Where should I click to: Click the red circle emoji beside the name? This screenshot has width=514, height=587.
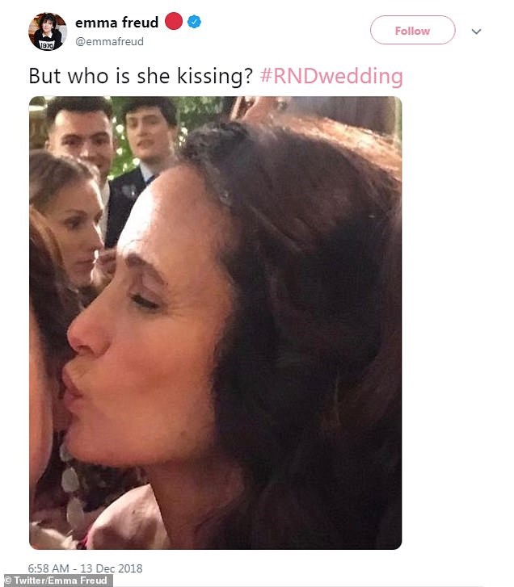[174, 22]
